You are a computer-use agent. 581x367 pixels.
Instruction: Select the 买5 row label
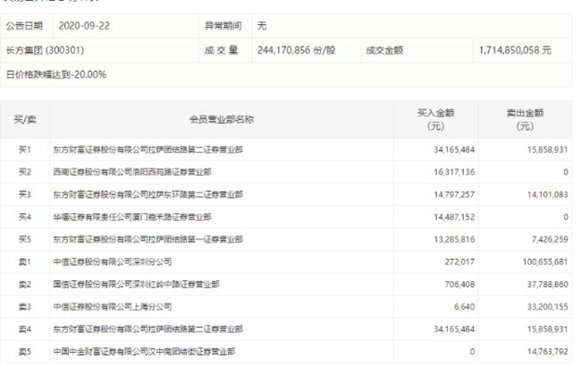click(25, 239)
